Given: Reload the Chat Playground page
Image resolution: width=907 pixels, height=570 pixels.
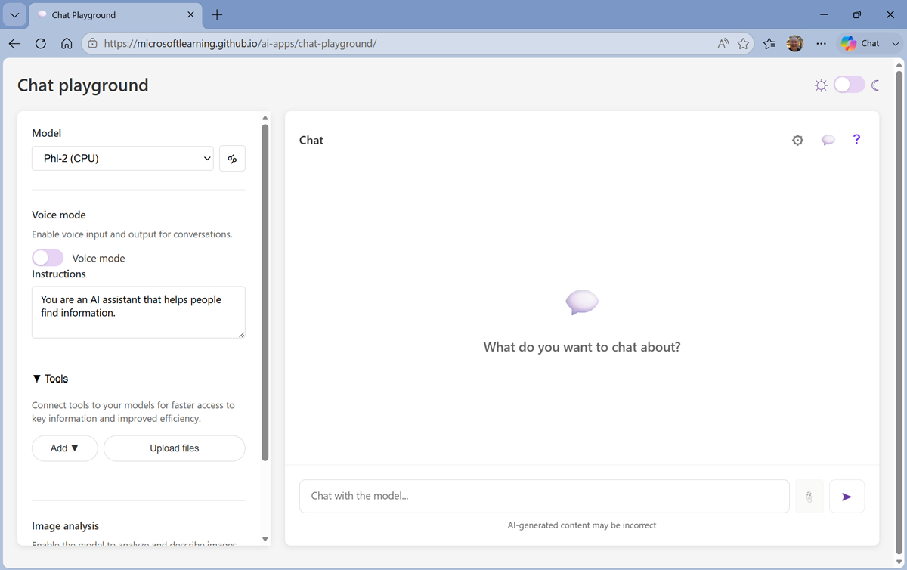Looking at the screenshot, I should pyautogui.click(x=41, y=44).
